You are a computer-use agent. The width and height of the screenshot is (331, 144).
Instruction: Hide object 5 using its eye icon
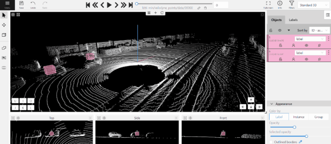coord(306,45)
